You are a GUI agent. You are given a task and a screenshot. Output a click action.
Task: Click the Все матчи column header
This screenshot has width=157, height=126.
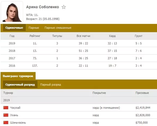[83, 36]
